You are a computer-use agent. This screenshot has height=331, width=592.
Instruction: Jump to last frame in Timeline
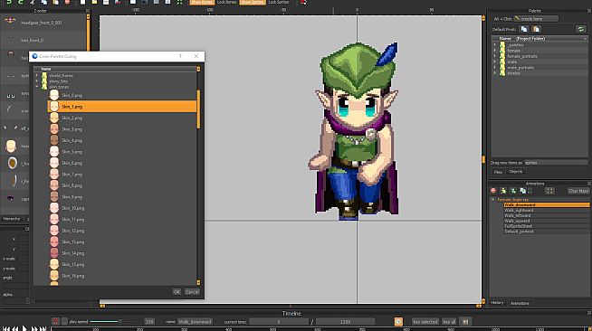(43, 328)
